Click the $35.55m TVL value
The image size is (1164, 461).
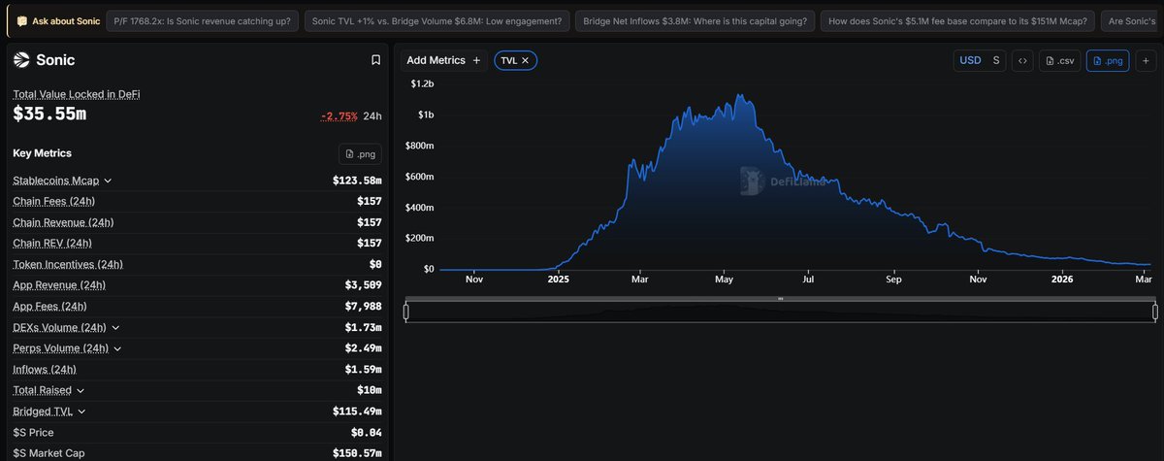(x=49, y=115)
